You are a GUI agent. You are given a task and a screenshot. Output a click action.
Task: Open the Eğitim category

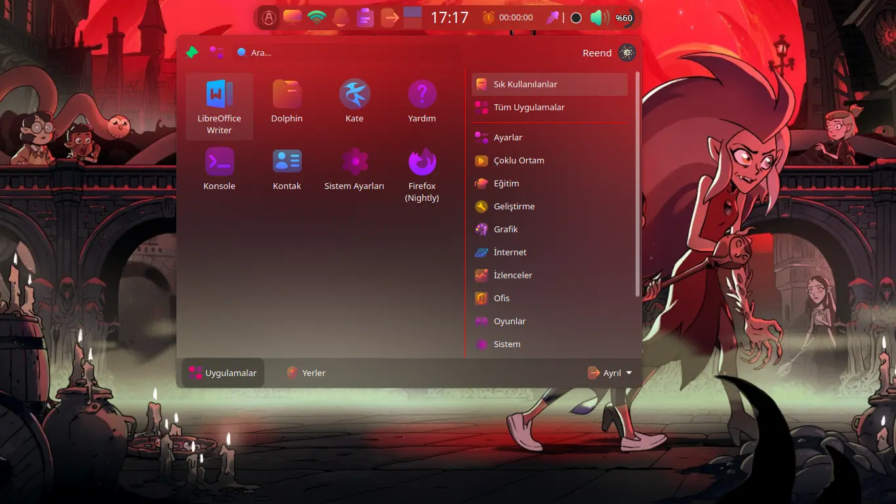[550, 183]
